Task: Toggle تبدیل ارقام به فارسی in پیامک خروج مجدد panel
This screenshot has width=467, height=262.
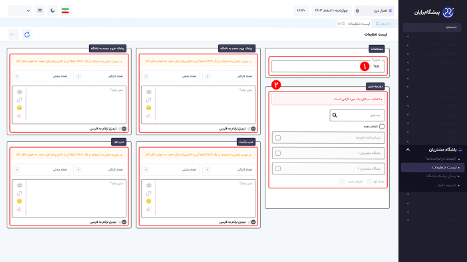Action: click(x=122, y=129)
